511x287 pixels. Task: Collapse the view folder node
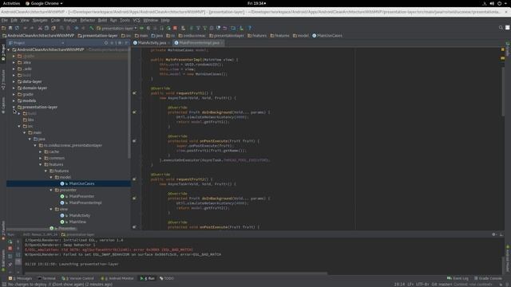[51, 209]
